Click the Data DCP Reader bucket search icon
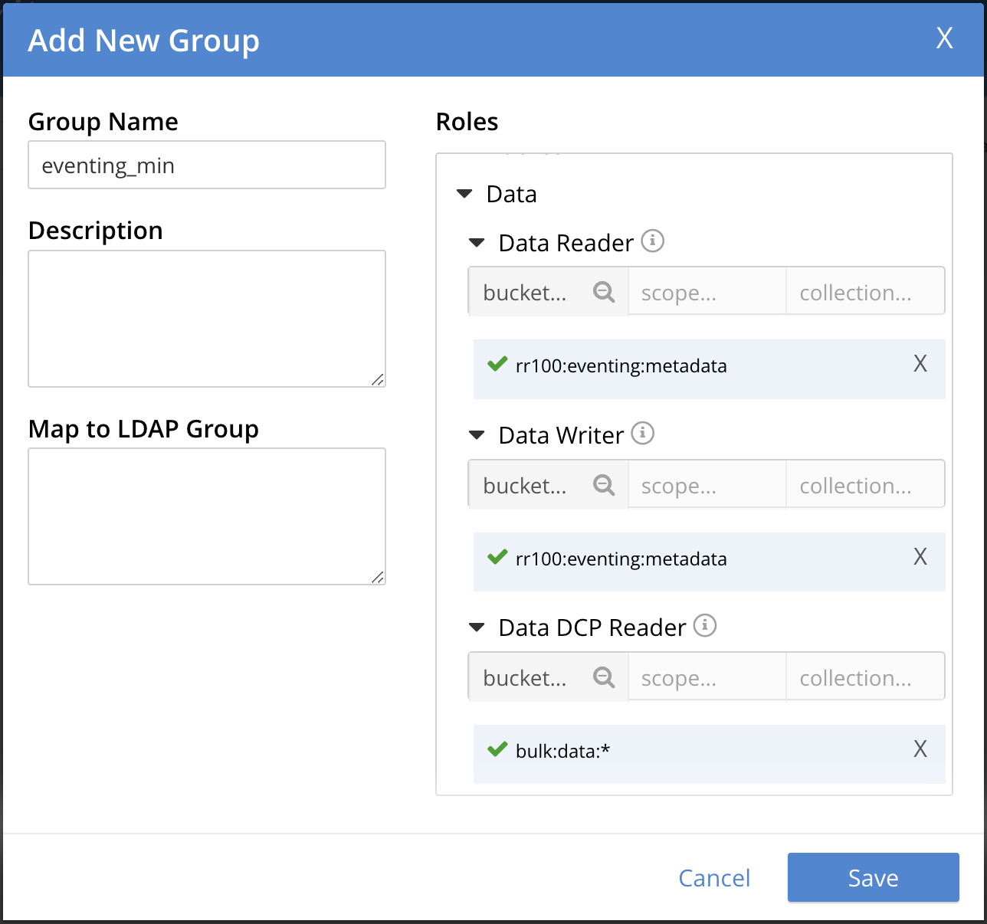This screenshot has width=987, height=924. coord(604,677)
